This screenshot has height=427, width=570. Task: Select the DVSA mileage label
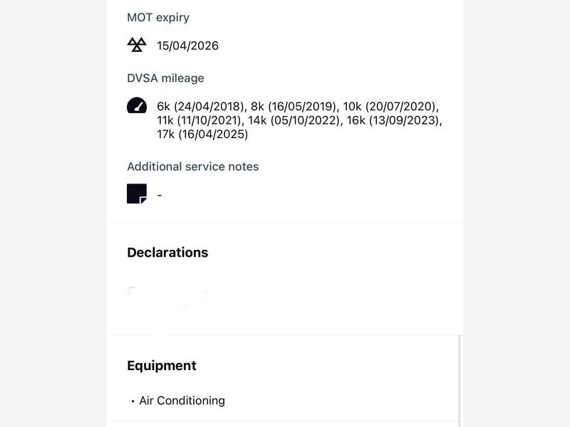(x=165, y=78)
